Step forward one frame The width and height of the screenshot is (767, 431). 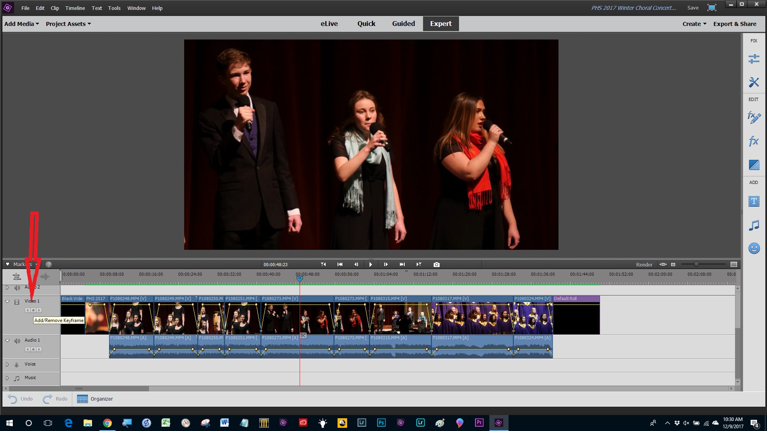click(x=386, y=265)
